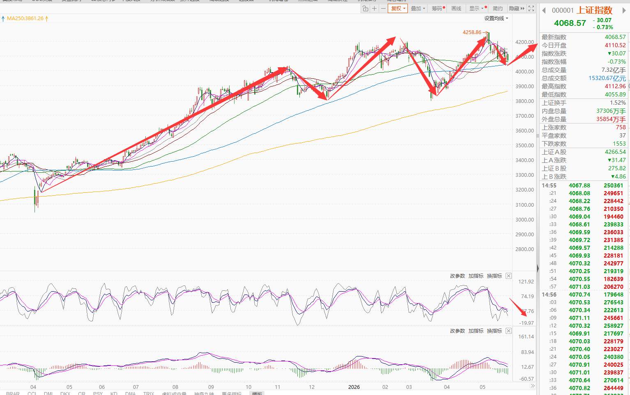Click the 上证B股 row

click(584, 168)
